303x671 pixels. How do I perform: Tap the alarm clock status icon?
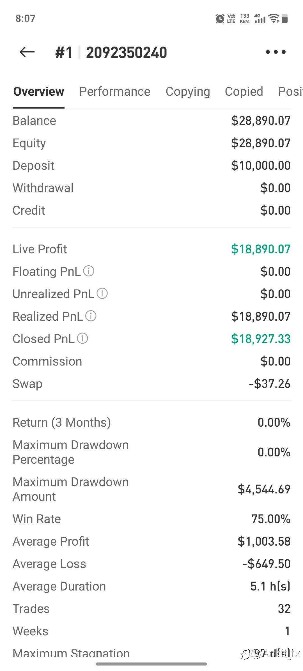click(220, 19)
